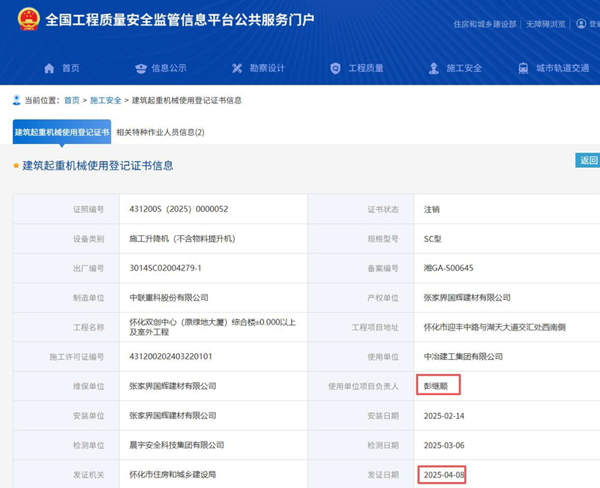The image size is (600, 488).
Task: Switch to 相关特种作业人员信息(2) tab
Action: (160, 132)
